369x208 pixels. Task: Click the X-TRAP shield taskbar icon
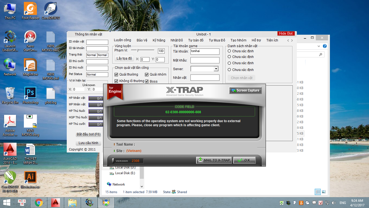point(106,202)
